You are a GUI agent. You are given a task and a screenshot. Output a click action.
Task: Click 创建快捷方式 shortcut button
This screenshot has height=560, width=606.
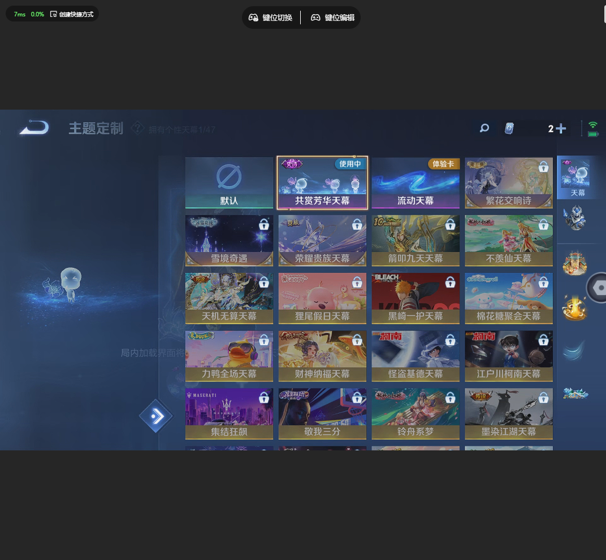pyautogui.click(x=71, y=14)
